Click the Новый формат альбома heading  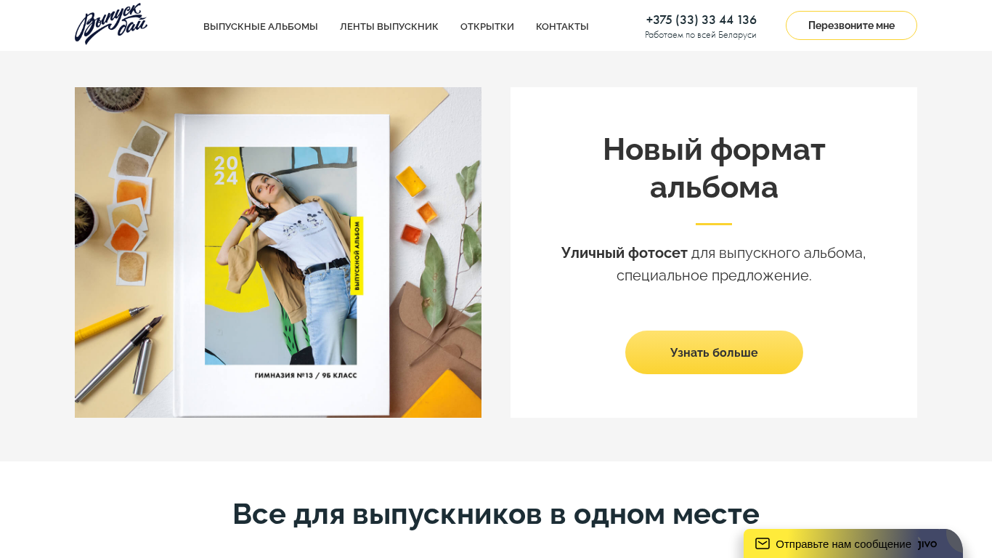(714, 168)
